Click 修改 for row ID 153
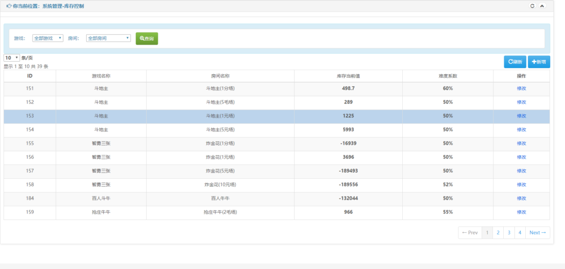This screenshot has height=269, width=565. tap(521, 116)
